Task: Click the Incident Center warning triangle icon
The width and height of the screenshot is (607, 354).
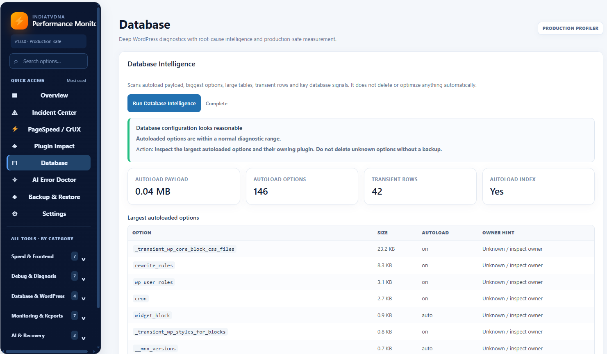Action: (15, 113)
